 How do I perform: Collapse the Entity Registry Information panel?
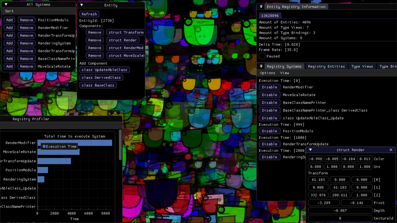(x=261, y=6)
